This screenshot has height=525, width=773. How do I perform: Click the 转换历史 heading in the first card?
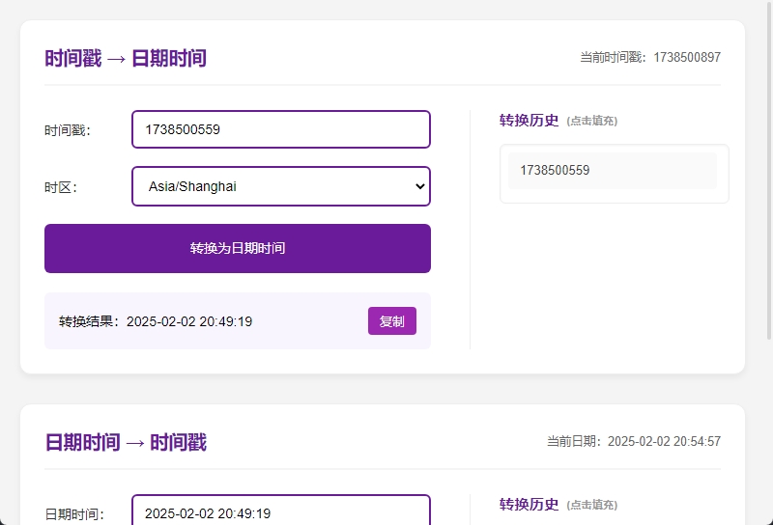click(x=529, y=121)
